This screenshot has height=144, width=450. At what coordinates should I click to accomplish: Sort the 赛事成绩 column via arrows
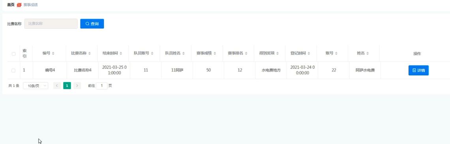click(215, 53)
